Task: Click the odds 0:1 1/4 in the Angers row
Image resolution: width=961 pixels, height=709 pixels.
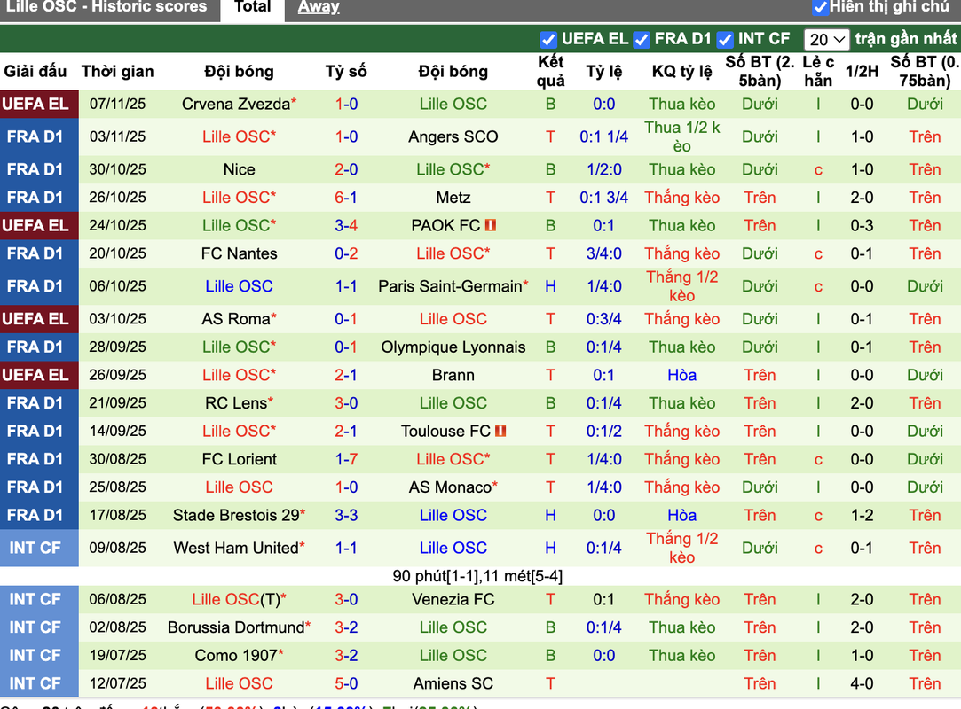Action: pyautogui.click(x=603, y=136)
